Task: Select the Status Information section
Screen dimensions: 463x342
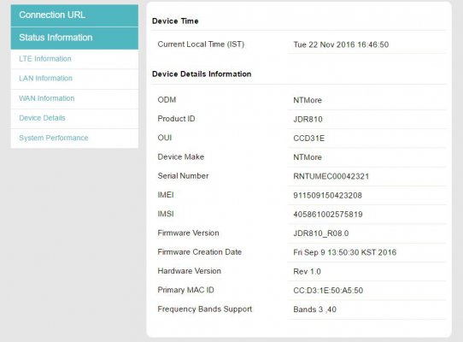Action: click(74, 38)
